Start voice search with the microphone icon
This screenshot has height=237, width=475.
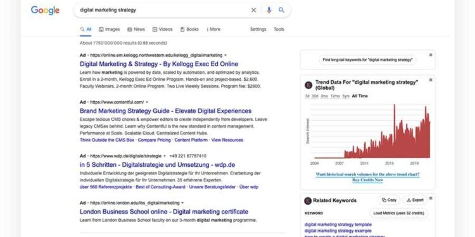[269, 10]
